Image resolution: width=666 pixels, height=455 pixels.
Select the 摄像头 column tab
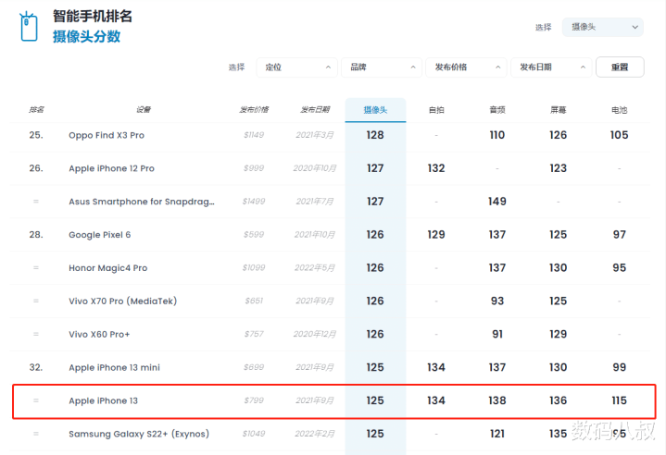pos(375,110)
